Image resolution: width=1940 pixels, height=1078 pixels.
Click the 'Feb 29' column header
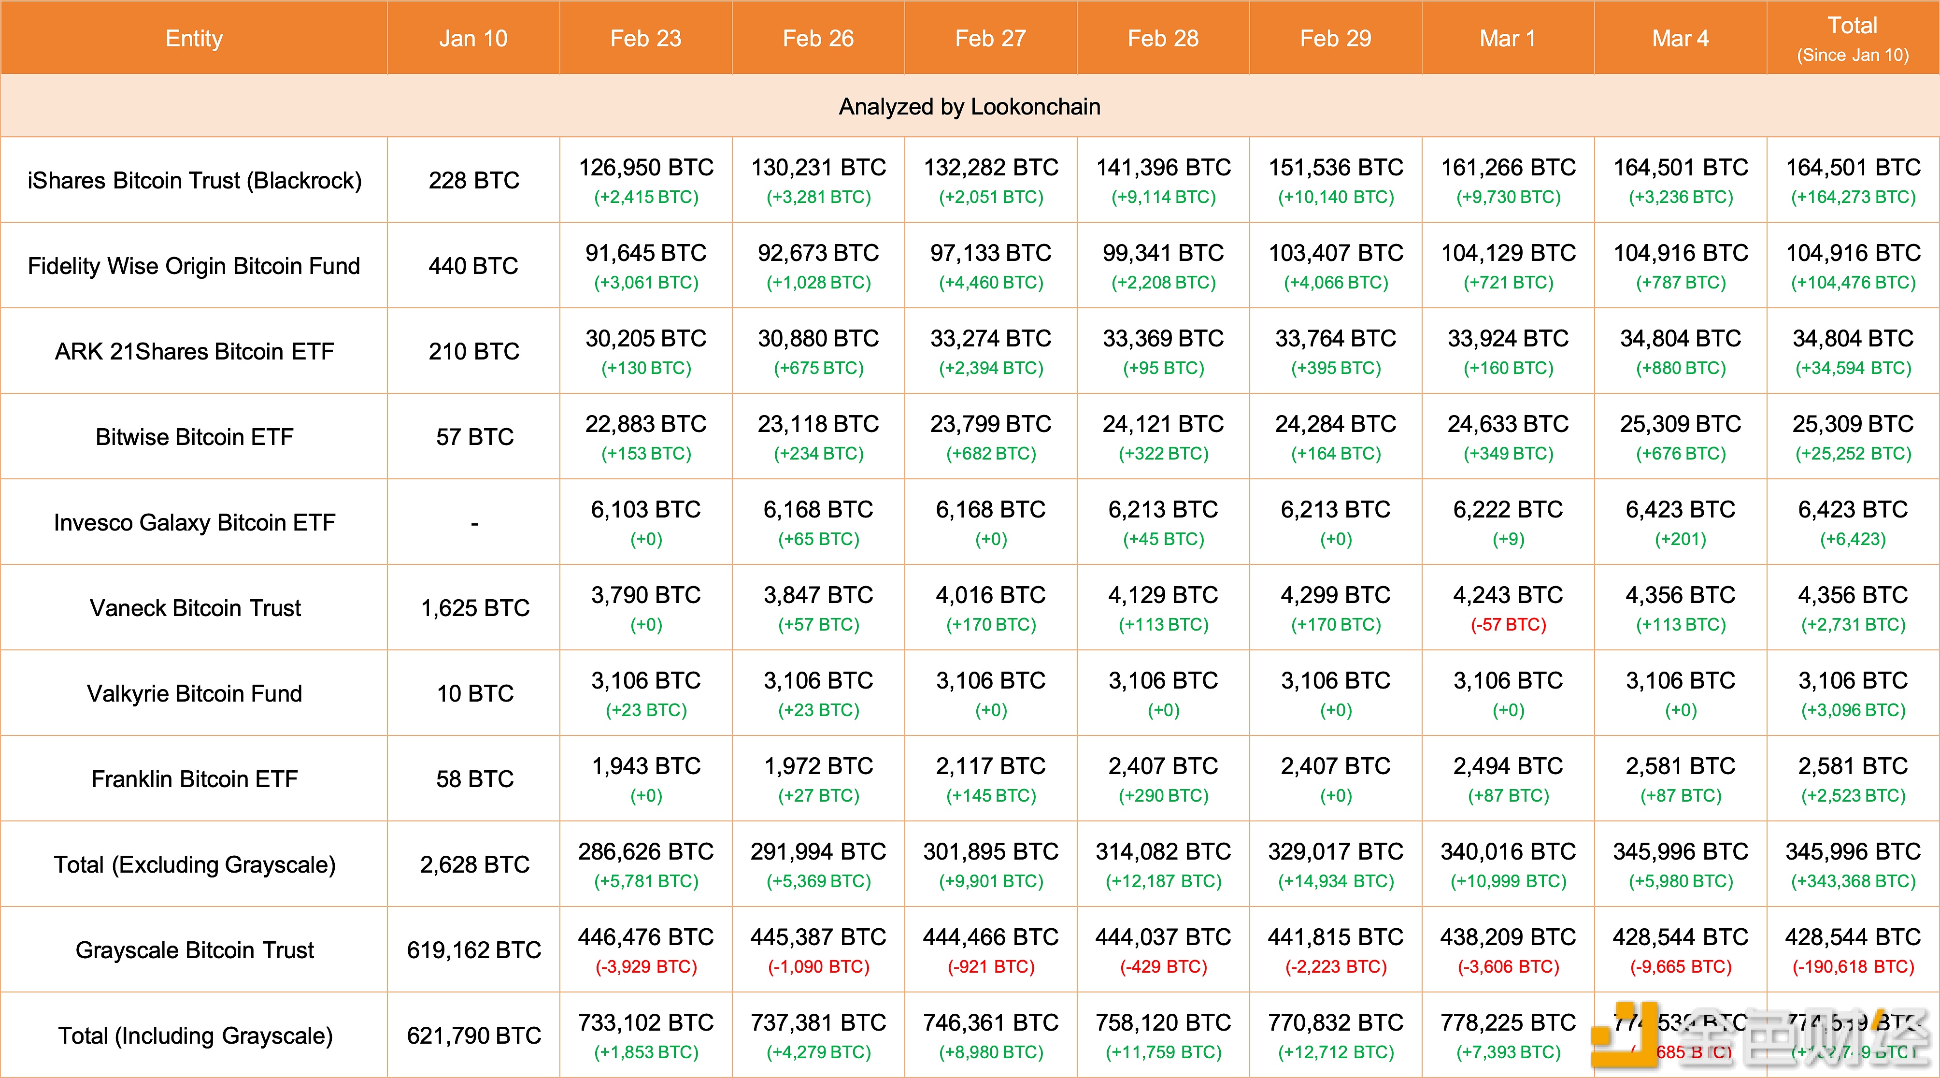pyautogui.click(x=1335, y=38)
